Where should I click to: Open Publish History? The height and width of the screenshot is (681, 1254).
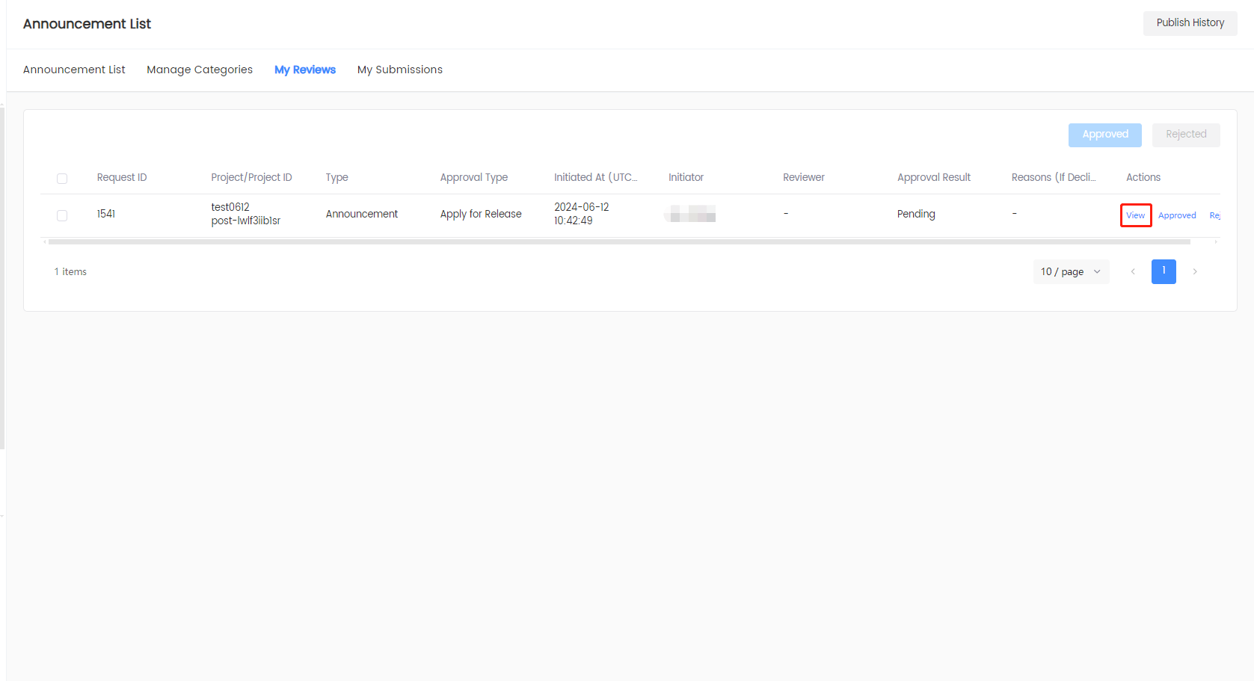[x=1190, y=23]
